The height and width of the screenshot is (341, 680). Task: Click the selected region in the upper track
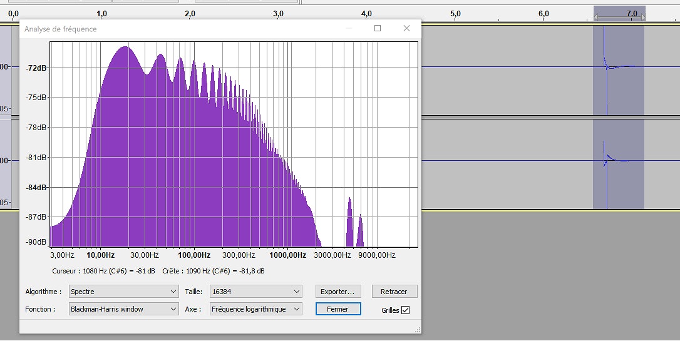[623, 88]
